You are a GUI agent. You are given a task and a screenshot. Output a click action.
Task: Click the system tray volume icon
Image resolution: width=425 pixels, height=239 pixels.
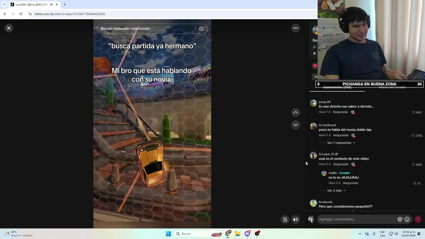coord(397,234)
